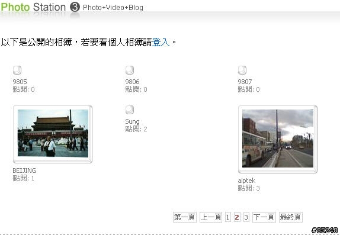Image resolution: width=340 pixels, height=235 pixels.
Task: Click the Sung album name
Action: (132, 121)
